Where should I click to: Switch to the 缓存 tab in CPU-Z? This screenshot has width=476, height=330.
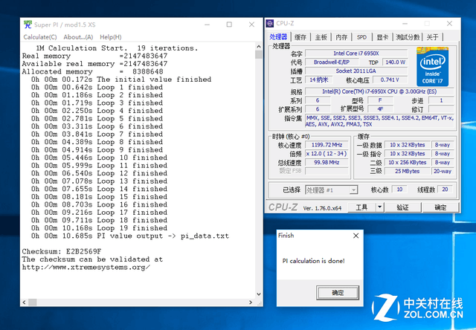pos(300,37)
